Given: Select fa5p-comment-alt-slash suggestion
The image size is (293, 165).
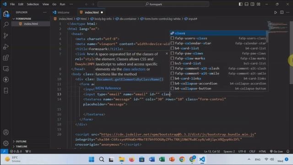Looking at the screenshot, I should click(218, 68).
